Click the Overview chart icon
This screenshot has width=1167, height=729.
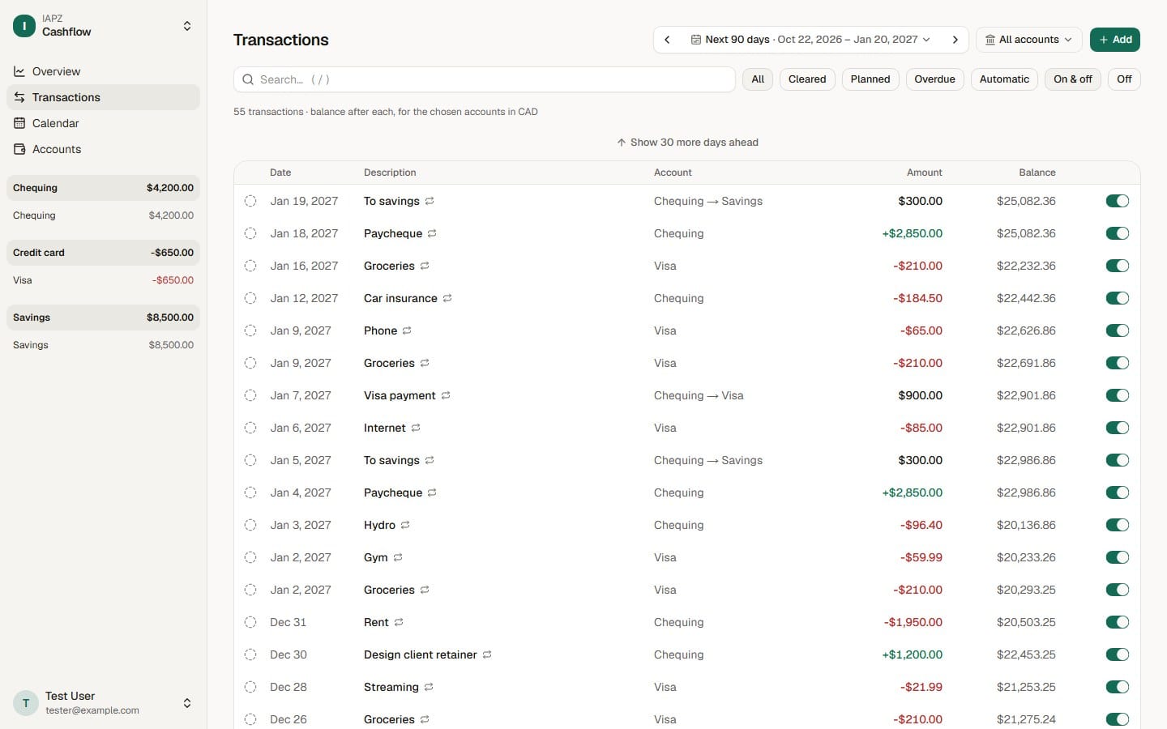tap(19, 71)
